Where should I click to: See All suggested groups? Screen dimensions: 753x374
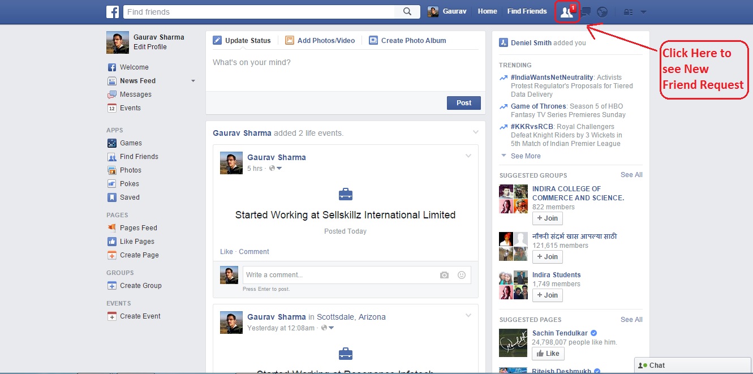631,175
